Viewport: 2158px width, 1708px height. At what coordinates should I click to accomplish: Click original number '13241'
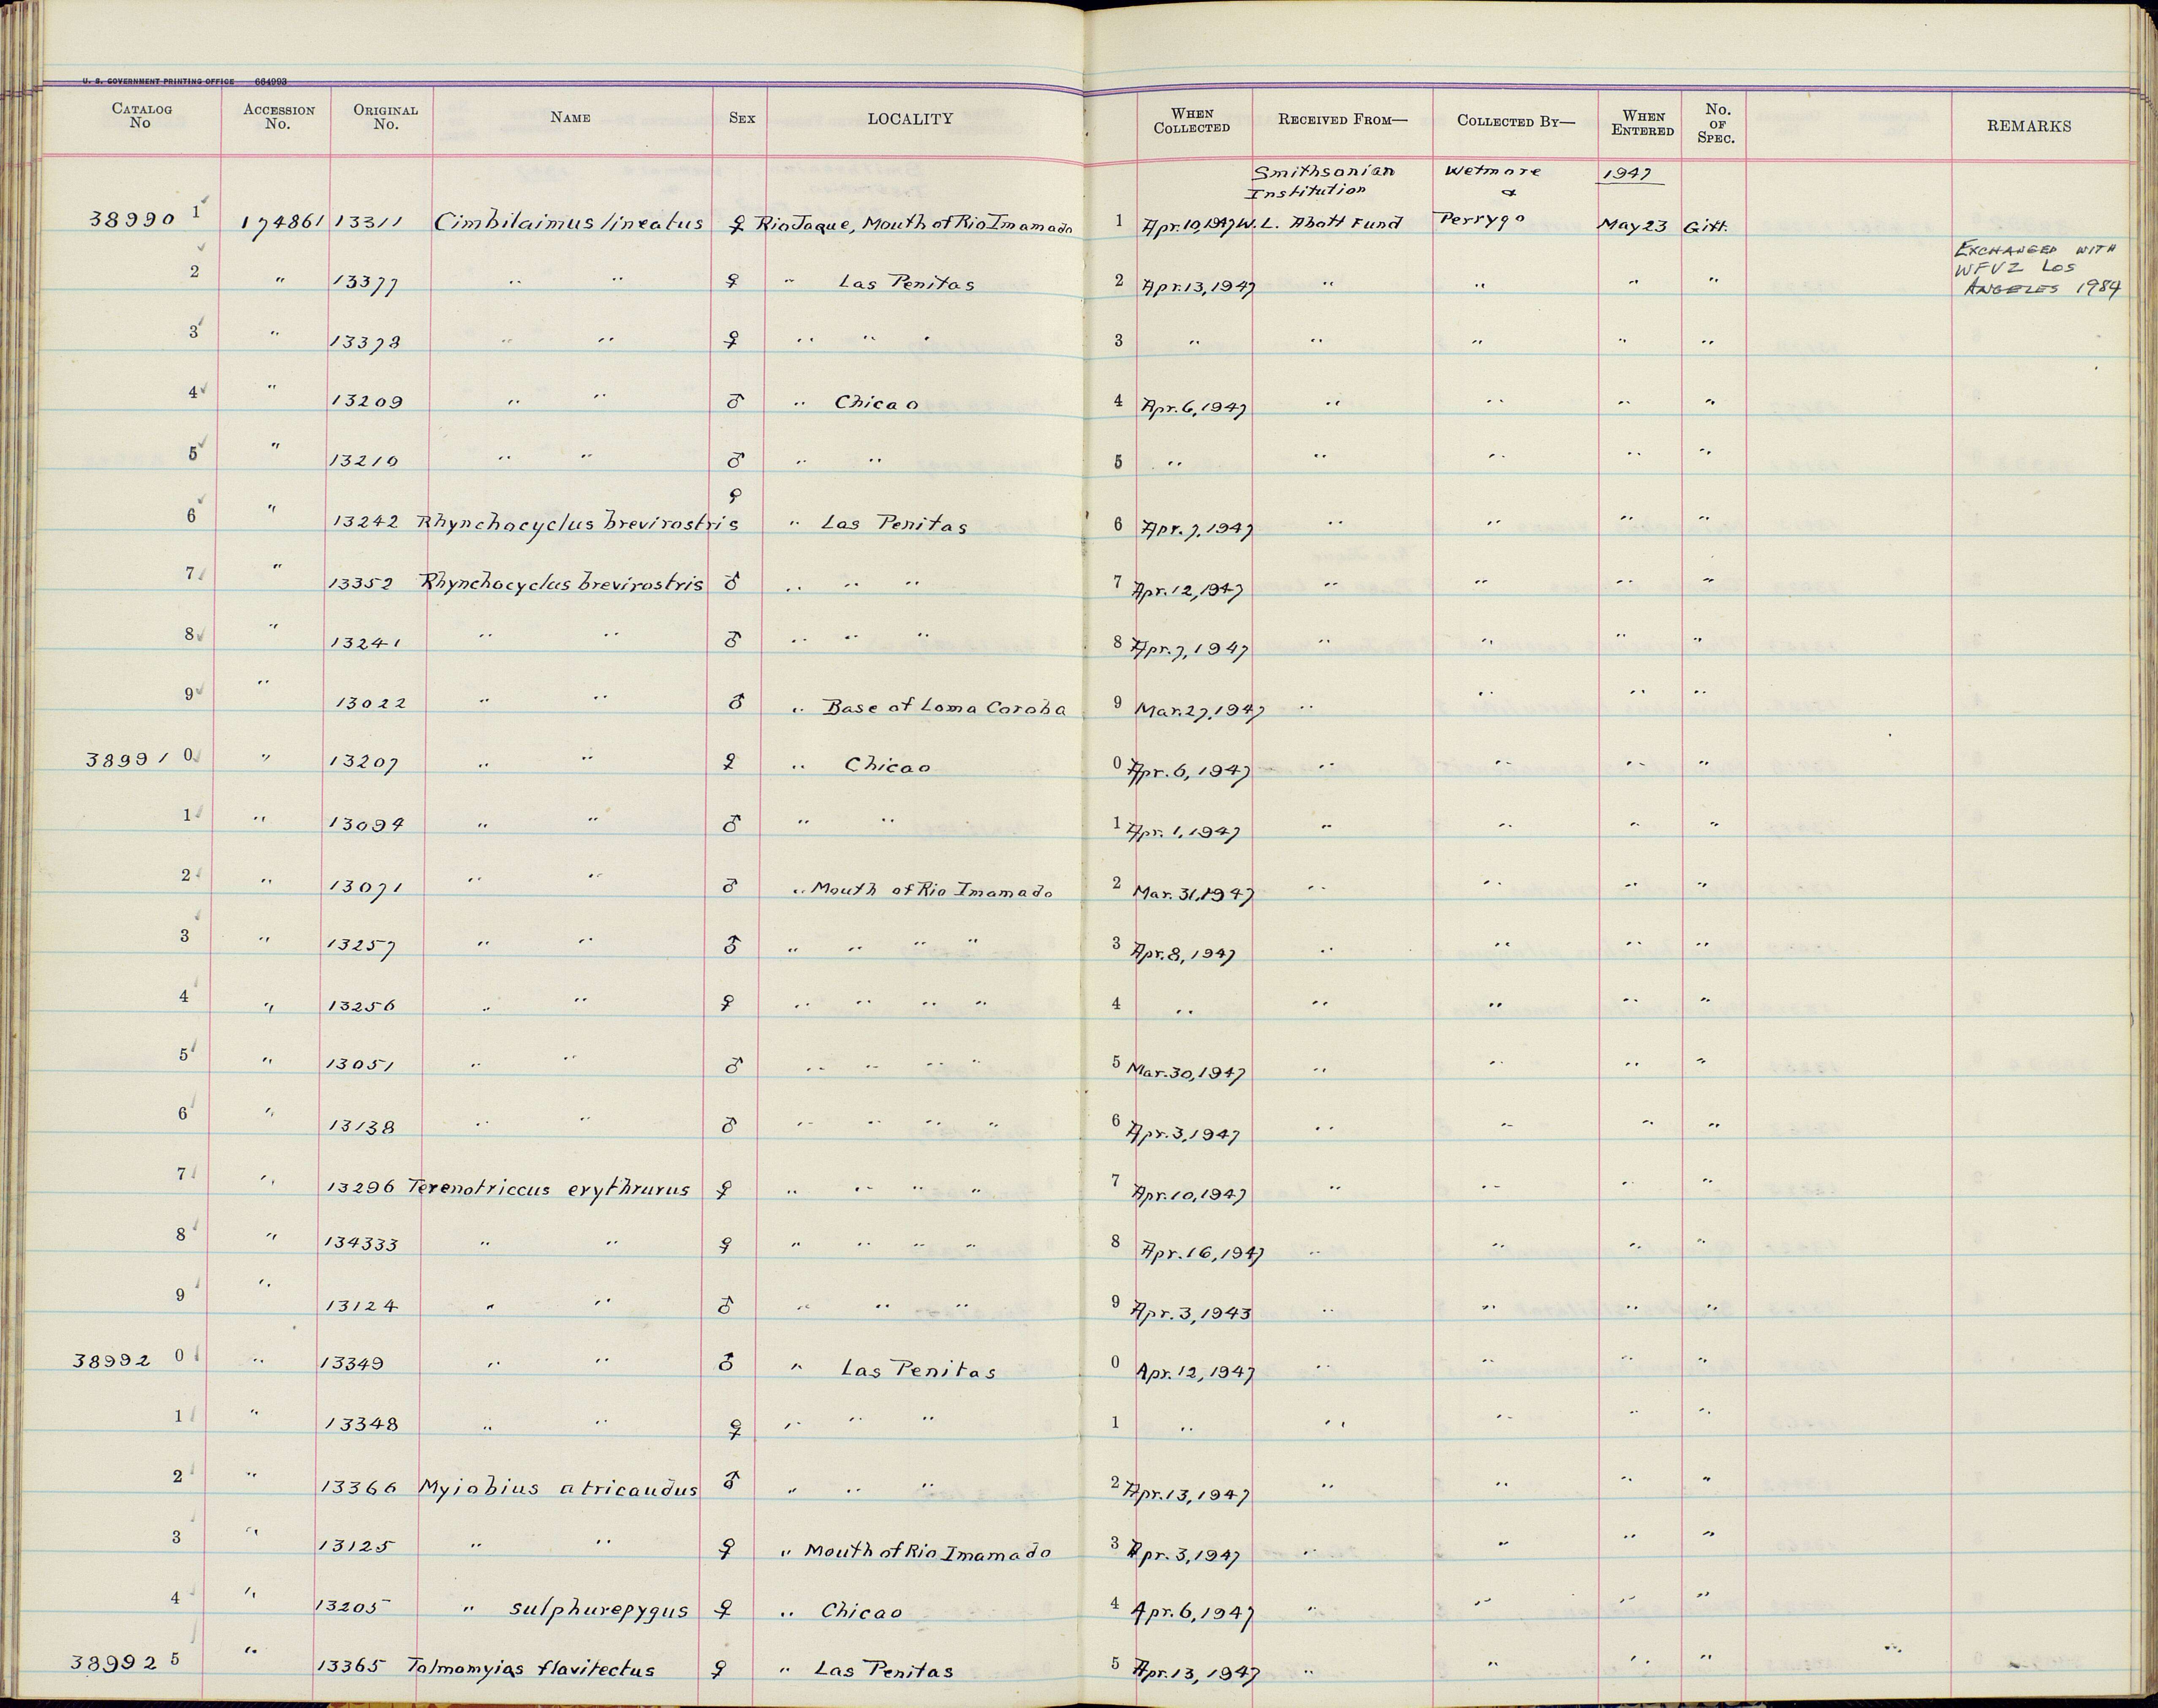click(x=366, y=643)
